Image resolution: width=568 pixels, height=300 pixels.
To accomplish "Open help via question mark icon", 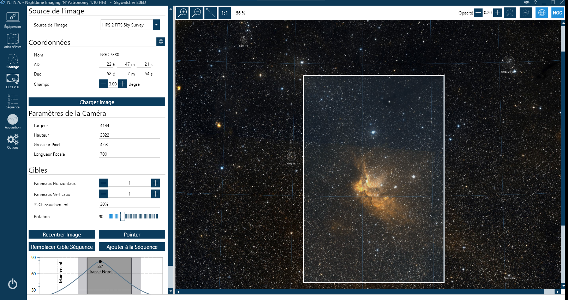I will [x=535, y=2].
